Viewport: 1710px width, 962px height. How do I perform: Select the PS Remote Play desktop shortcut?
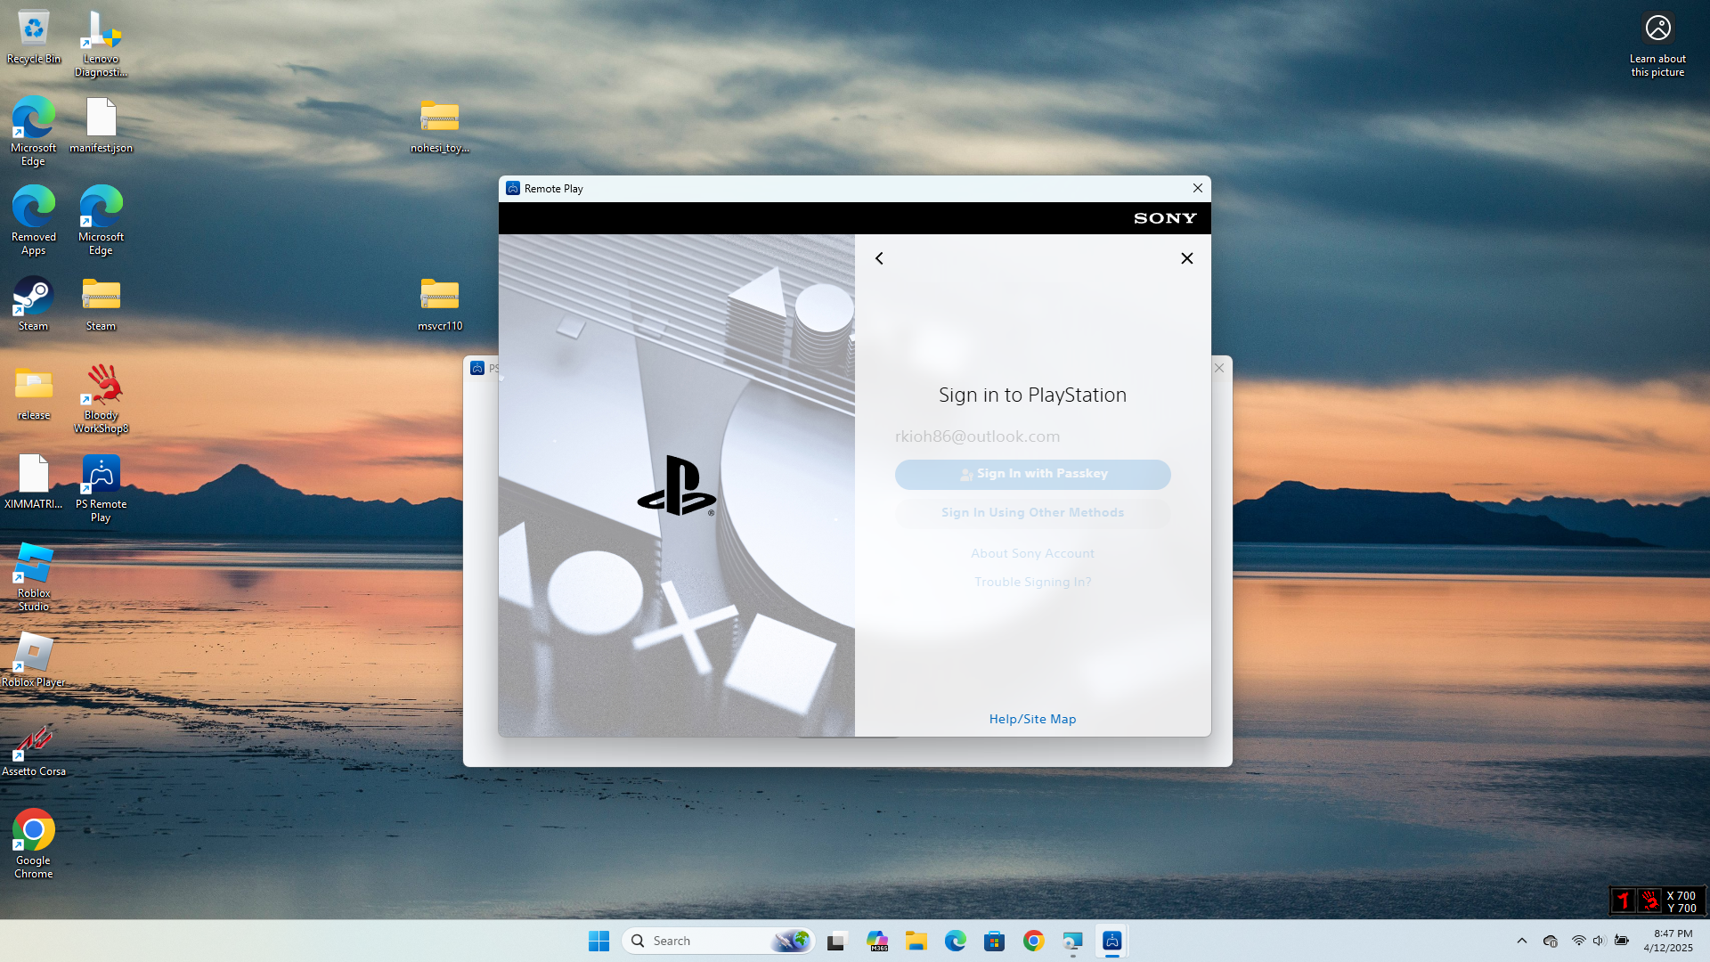[101, 488]
